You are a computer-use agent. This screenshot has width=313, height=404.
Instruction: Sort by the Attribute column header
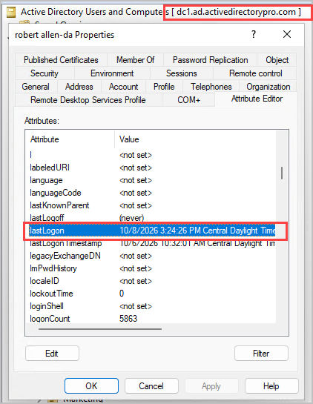tap(70, 139)
